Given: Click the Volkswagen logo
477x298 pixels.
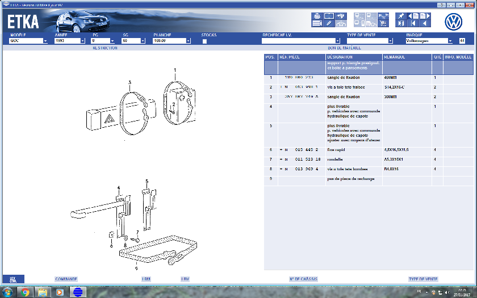Looking at the screenshot, I should coord(453,22).
